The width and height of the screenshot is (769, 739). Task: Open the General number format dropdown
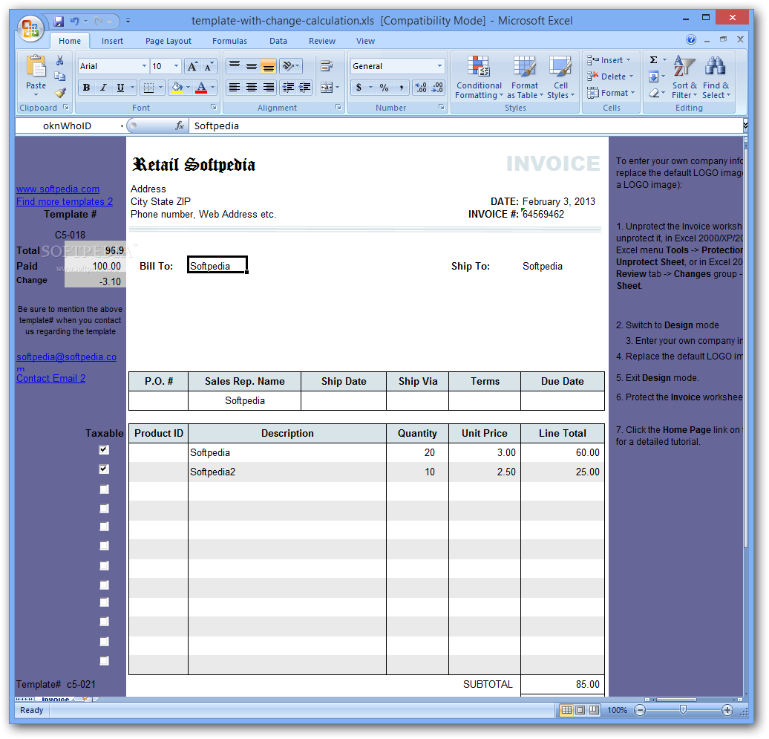439,66
